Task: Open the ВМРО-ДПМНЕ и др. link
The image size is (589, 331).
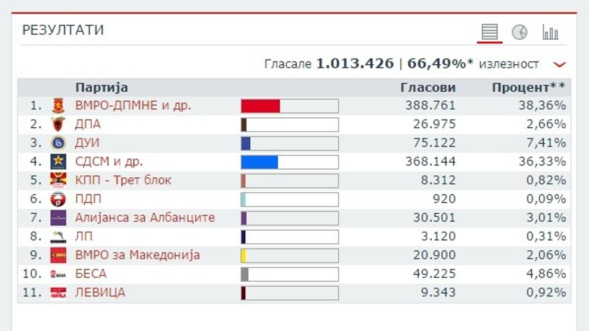Action: 133,105
